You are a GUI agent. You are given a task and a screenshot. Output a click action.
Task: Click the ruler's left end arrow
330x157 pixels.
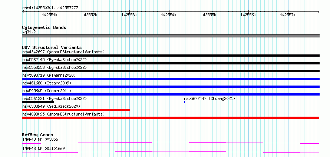(23, 11)
